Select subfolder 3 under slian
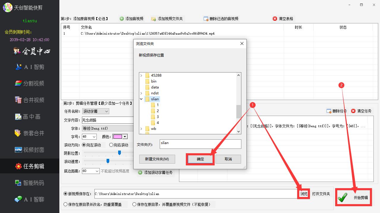This screenshot has height=213, width=380. tap(155, 117)
